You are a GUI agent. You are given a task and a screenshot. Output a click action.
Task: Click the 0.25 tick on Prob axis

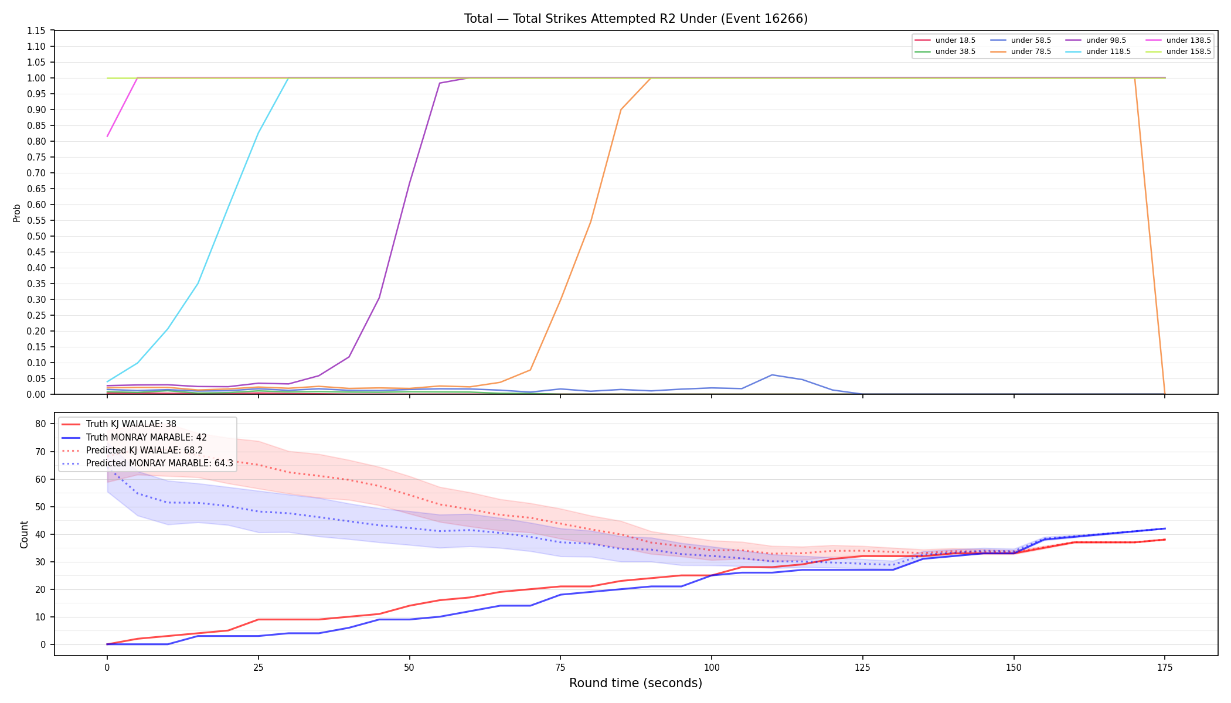click(36, 315)
